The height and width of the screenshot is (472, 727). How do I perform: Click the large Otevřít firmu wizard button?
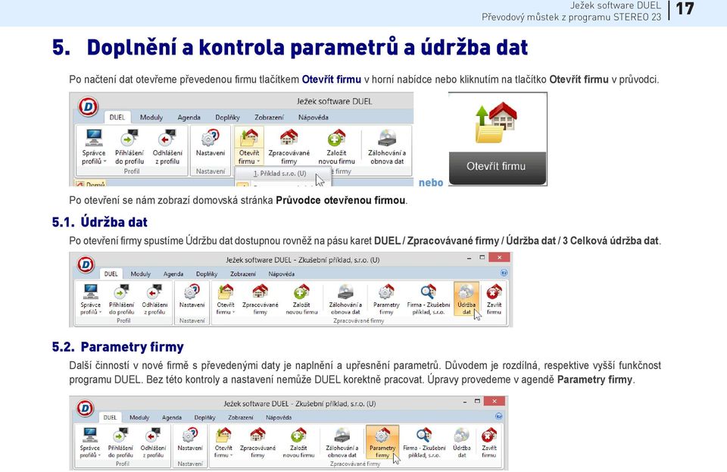click(x=498, y=139)
